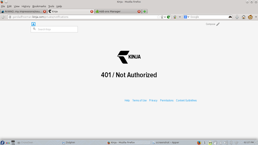Viewport: 258px width, 145px height.
Task: Select Kinja - Mozilla Firefox taskbar entry
Action: 128,142
